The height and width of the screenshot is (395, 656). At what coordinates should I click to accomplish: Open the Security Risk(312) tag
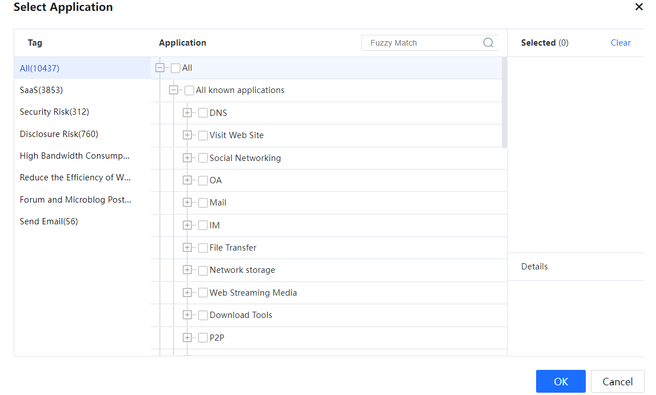pos(54,112)
